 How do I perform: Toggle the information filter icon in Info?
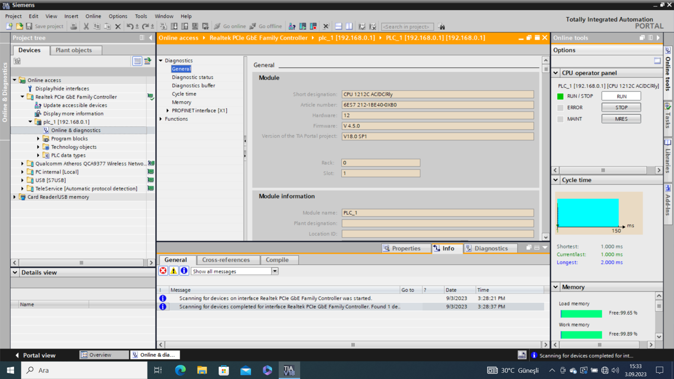[x=184, y=271]
